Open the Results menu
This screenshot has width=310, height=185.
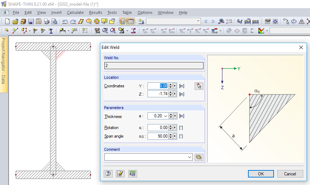(95, 12)
